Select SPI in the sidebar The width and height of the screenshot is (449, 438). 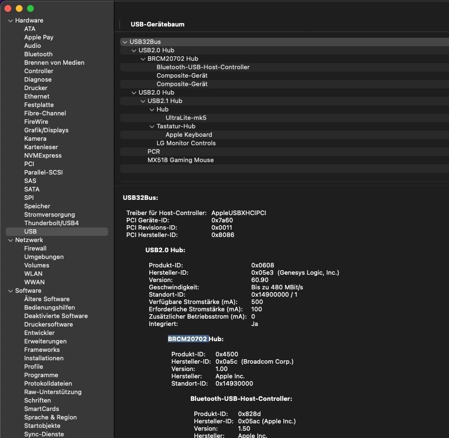[x=29, y=198]
